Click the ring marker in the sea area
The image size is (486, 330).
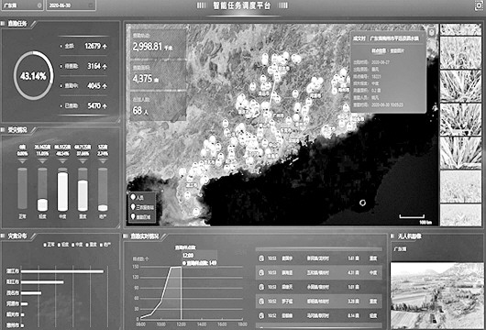362,203
